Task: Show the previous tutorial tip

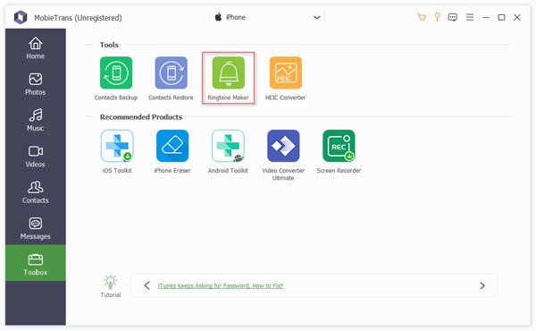Action: click(147, 285)
